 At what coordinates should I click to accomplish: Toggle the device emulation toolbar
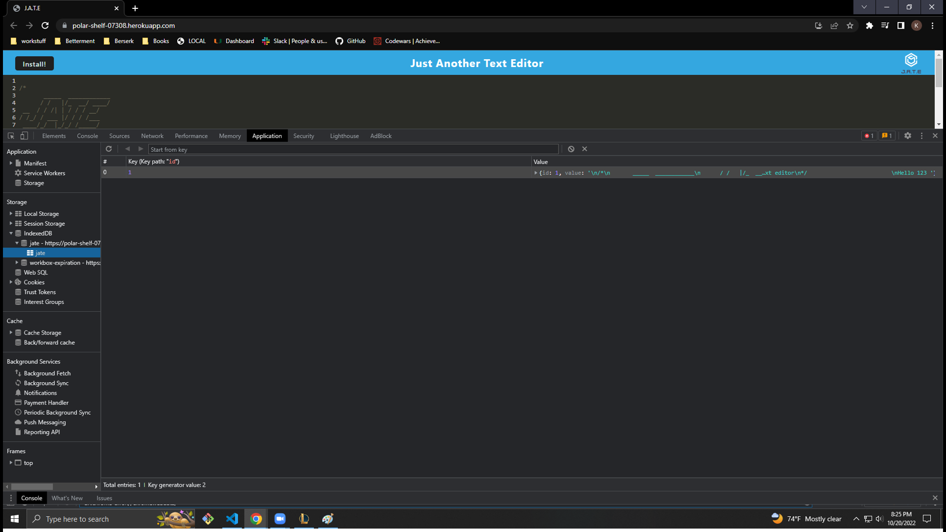pyautogui.click(x=25, y=135)
